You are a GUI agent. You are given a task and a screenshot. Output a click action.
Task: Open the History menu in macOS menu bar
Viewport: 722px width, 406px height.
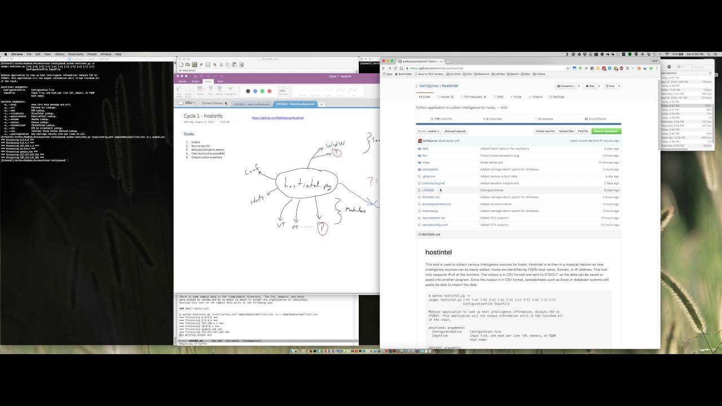pyautogui.click(x=59, y=54)
